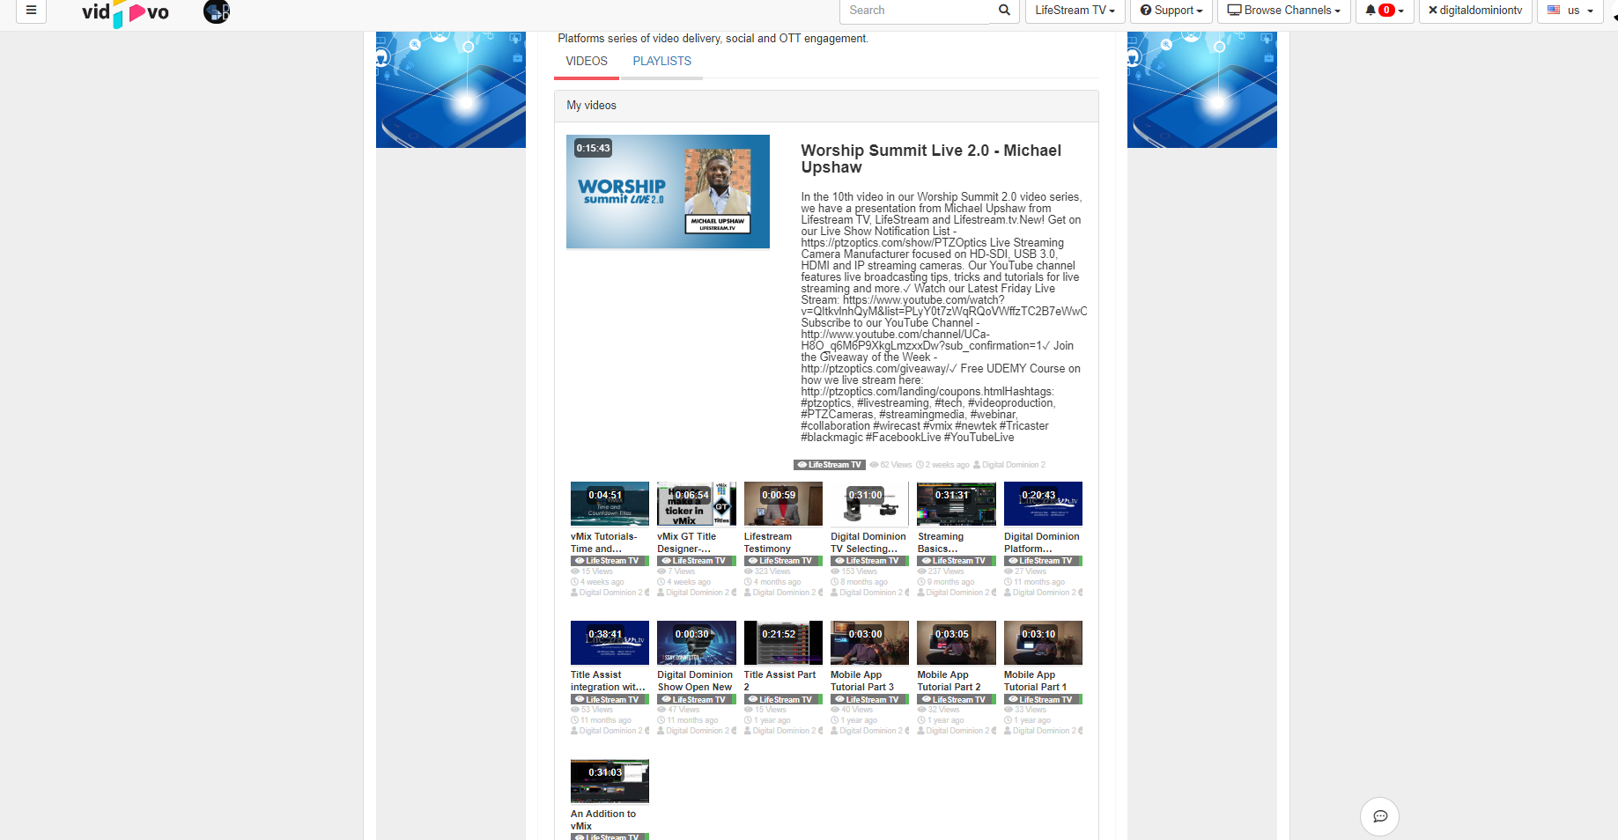Image resolution: width=1618 pixels, height=840 pixels.
Task: Open vMix Tutorials- Time and title link
Action: point(604,542)
